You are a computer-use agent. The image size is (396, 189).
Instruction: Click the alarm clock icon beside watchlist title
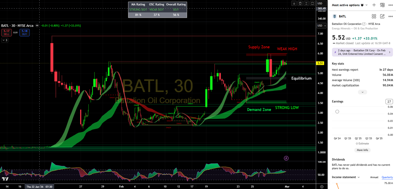pyautogui.click(x=362, y=5)
